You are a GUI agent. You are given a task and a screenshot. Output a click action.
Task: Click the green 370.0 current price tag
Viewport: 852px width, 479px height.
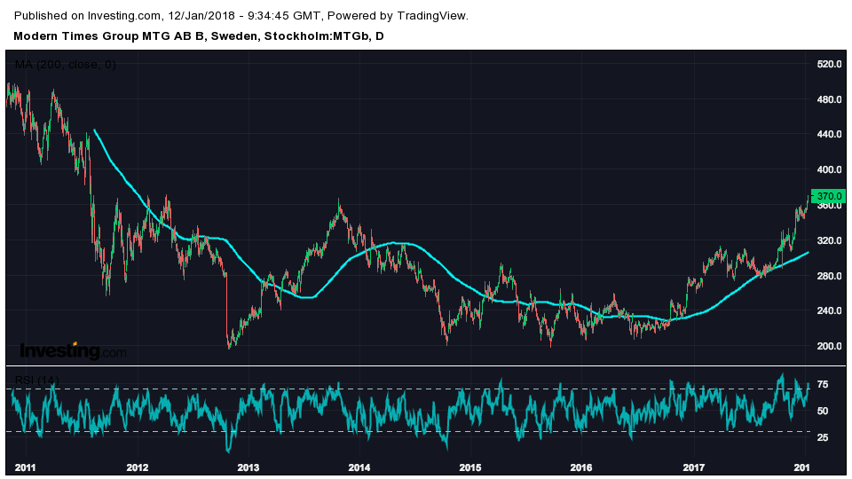pos(829,196)
